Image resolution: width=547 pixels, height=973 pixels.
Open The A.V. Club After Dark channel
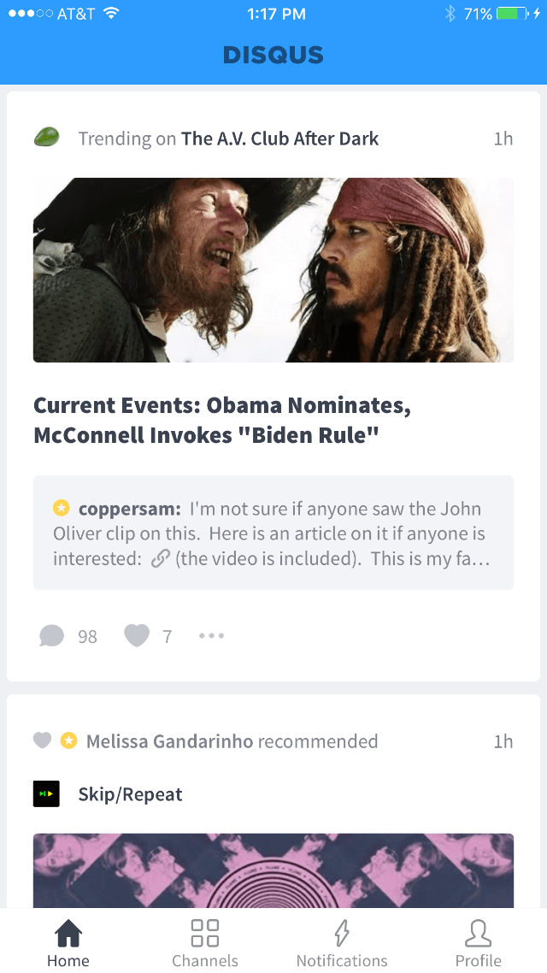[x=279, y=139]
